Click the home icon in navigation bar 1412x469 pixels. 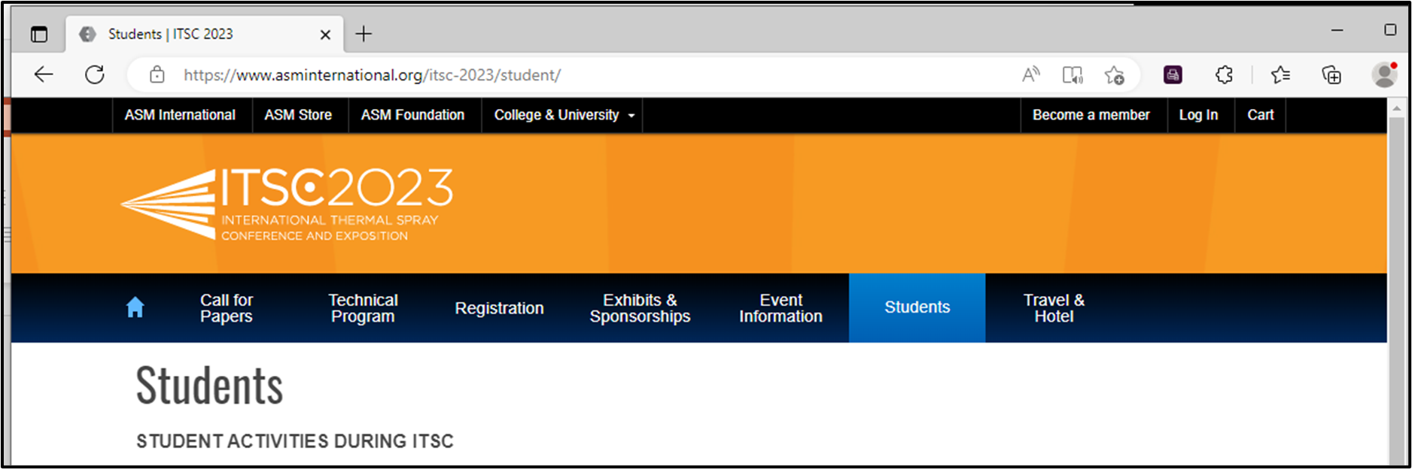[x=135, y=307]
